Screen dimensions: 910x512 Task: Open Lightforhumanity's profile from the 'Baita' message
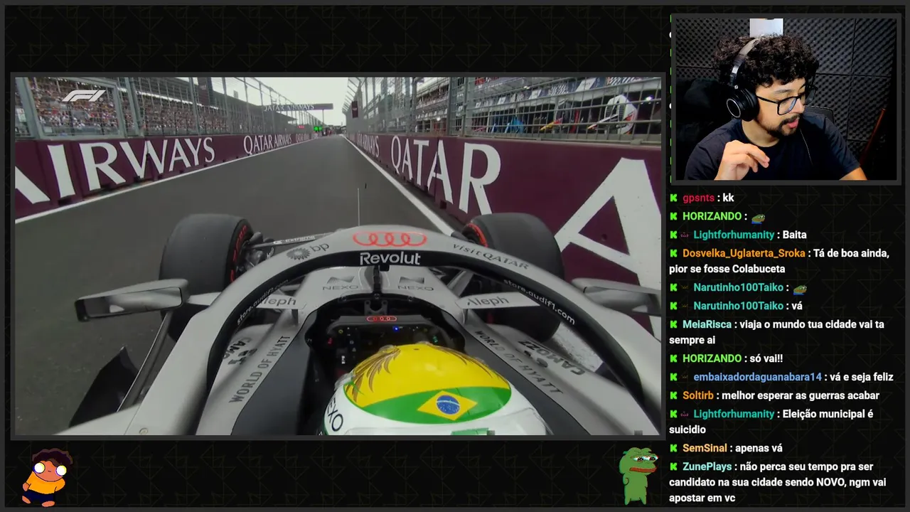(734, 235)
